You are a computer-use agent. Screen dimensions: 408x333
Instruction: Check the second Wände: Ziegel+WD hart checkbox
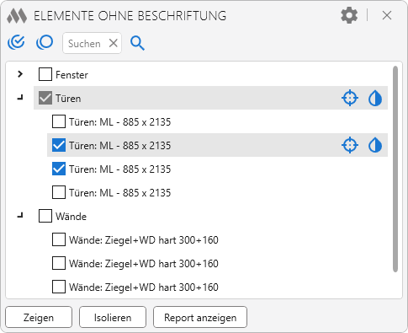[59, 263]
